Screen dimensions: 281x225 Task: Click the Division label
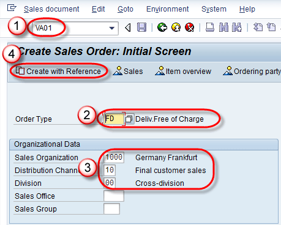click(28, 183)
